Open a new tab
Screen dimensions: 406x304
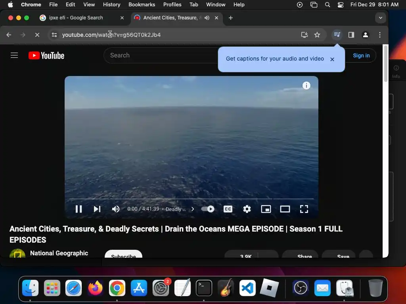click(231, 18)
